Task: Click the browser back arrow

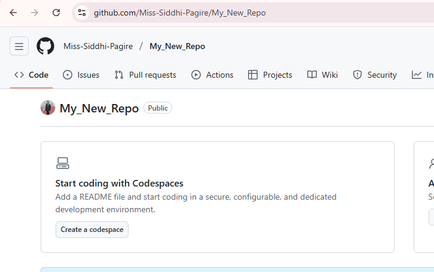Action: point(13,13)
